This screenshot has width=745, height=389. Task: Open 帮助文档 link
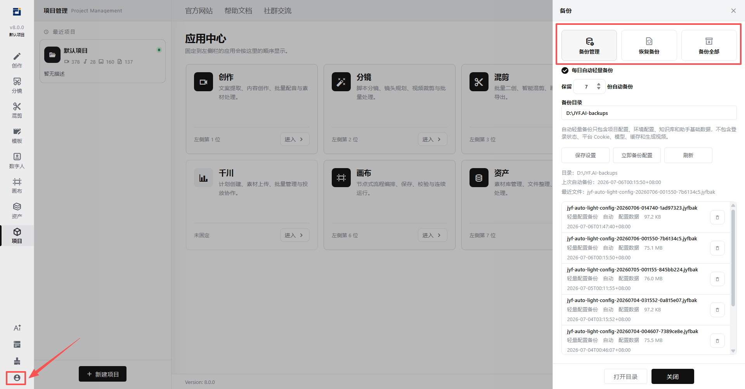coord(238,11)
